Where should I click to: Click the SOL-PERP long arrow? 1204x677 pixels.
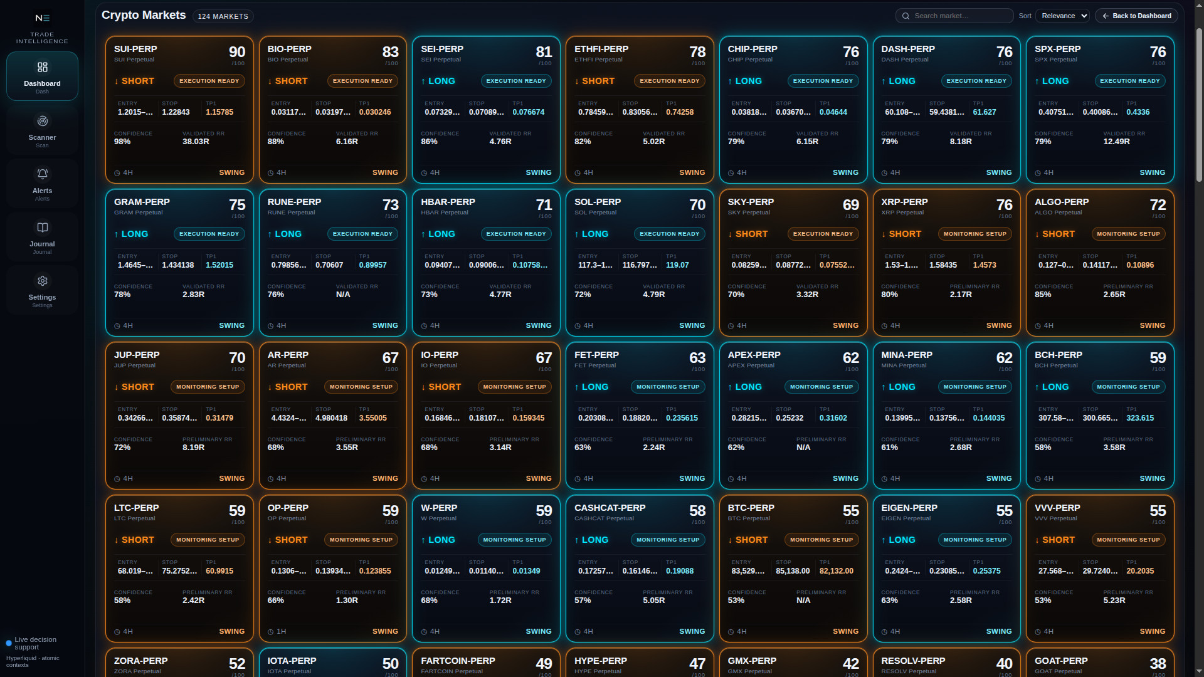(577, 234)
